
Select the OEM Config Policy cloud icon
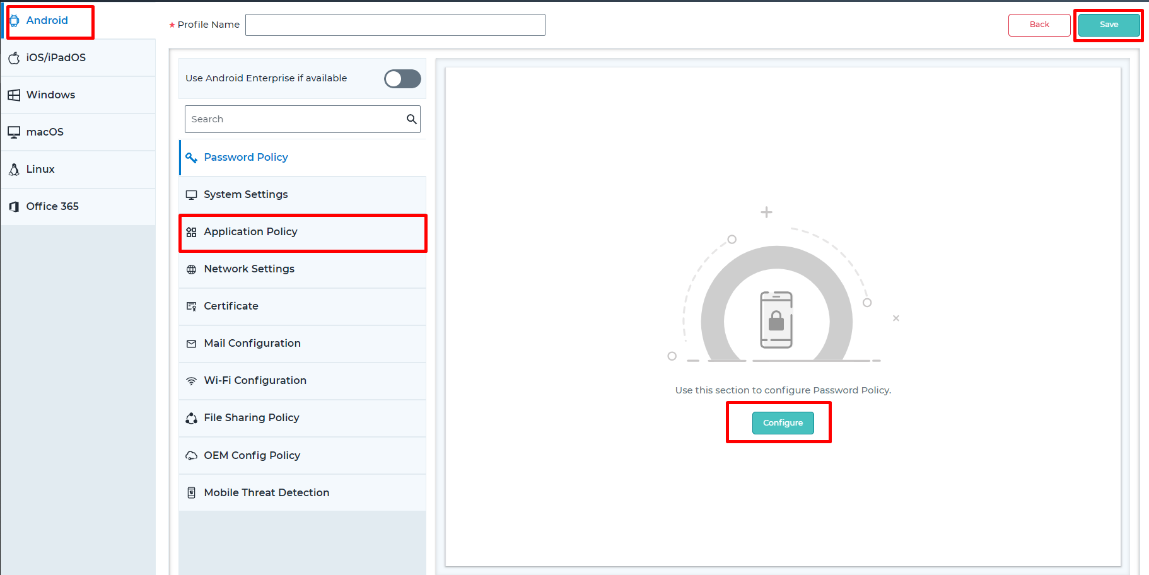click(192, 455)
